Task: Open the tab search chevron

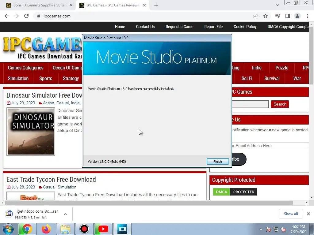Action: [277, 6]
